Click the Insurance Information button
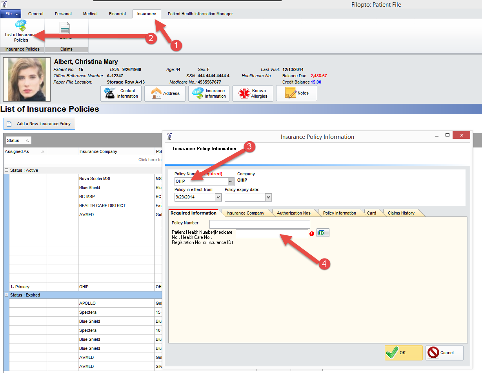The height and width of the screenshot is (373, 482). click(x=209, y=93)
